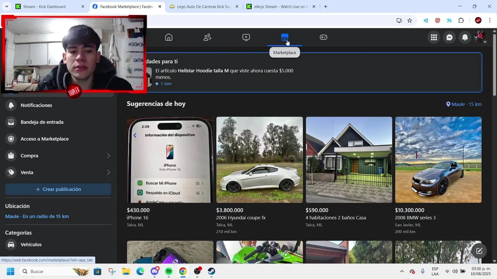Open Spotify from the taskbar

coord(169,271)
